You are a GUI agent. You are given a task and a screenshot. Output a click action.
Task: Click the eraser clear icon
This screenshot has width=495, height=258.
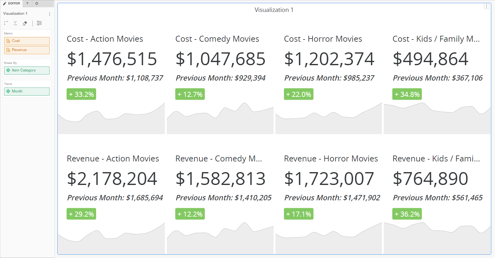click(25, 23)
